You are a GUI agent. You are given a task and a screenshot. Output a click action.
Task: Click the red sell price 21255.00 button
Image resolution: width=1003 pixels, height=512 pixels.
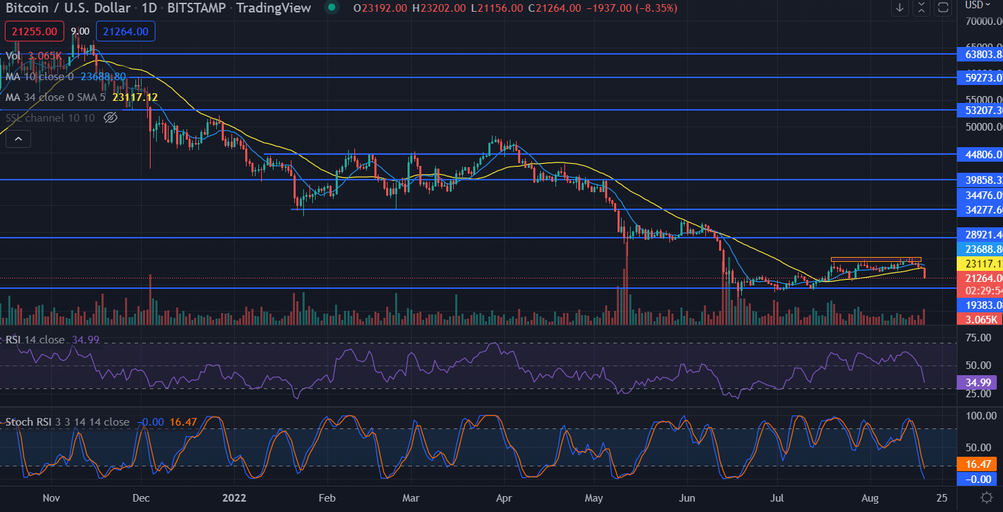35,31
